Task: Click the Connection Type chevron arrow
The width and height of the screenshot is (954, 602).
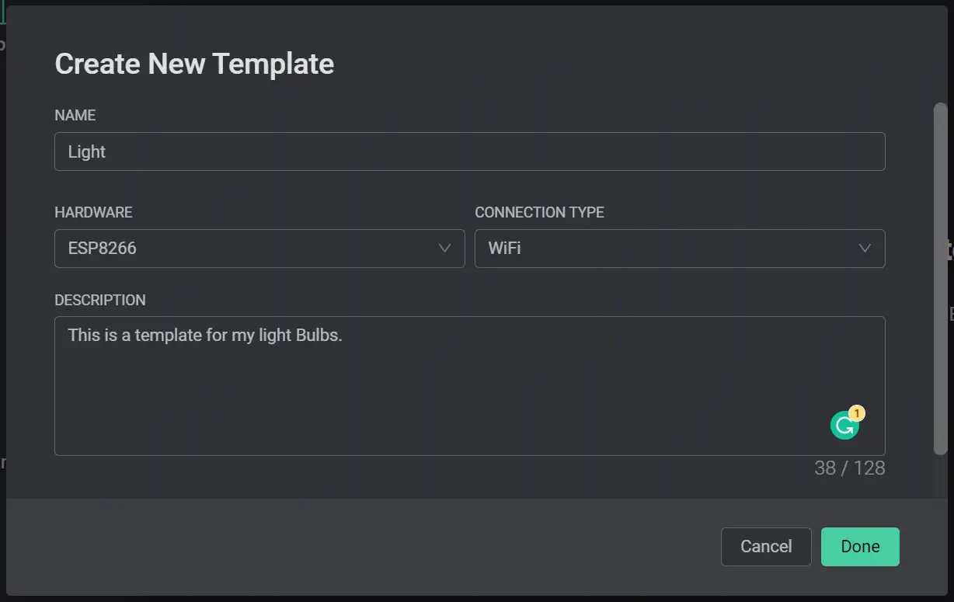Action: point(864,249)
